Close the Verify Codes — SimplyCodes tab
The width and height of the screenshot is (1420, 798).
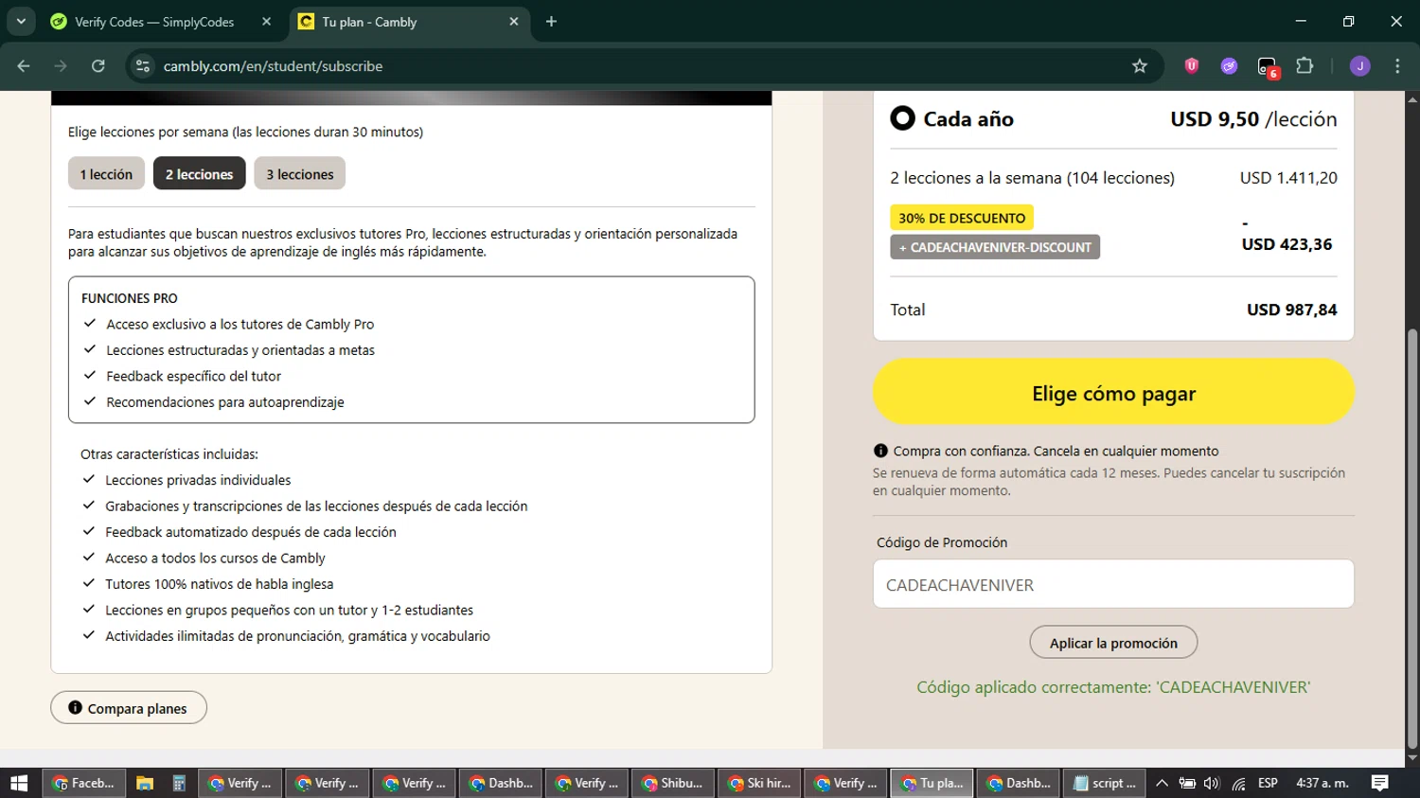pos(266,22)
